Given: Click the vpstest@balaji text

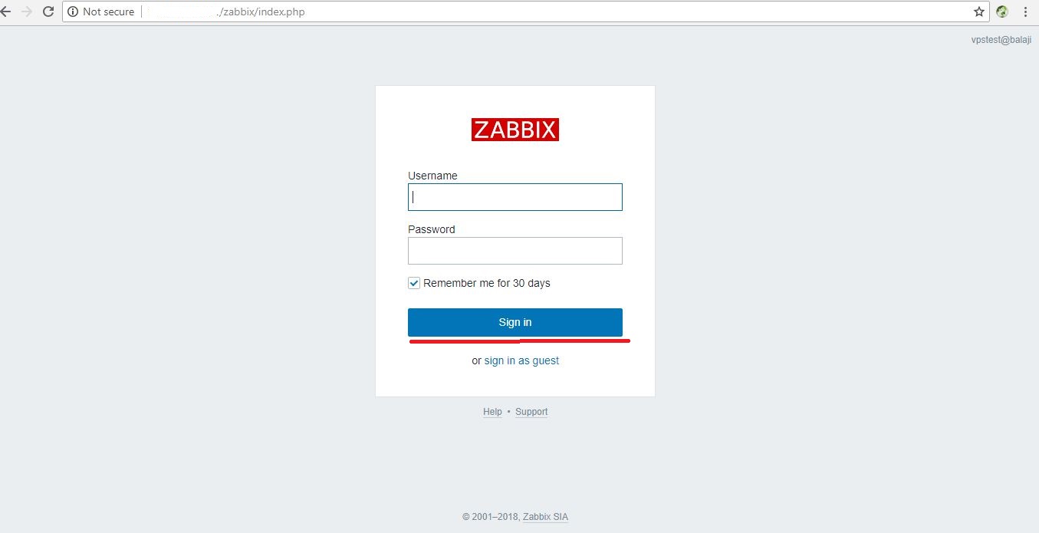Looking at the screenshot, I should point(1001,40).
